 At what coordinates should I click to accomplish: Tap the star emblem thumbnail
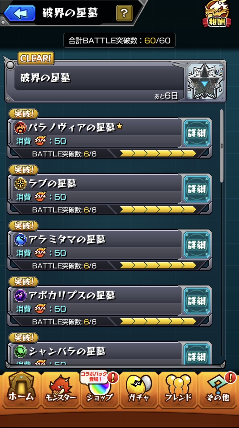[205, 81]
